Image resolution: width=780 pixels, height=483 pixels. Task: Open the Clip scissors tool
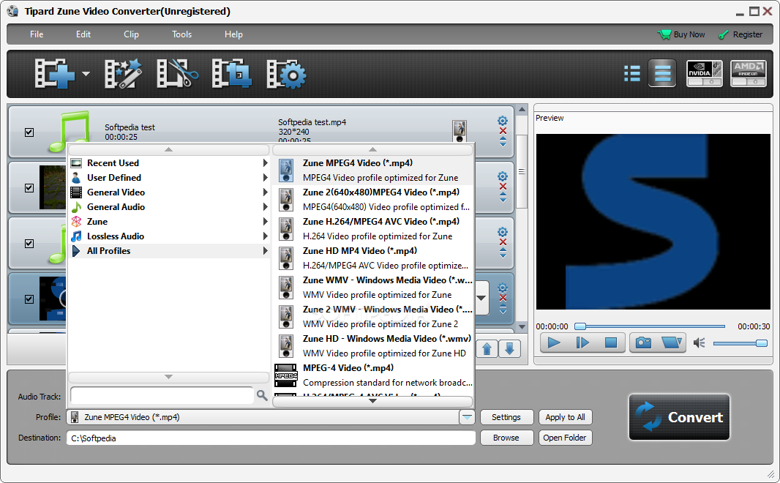[177, 74]
